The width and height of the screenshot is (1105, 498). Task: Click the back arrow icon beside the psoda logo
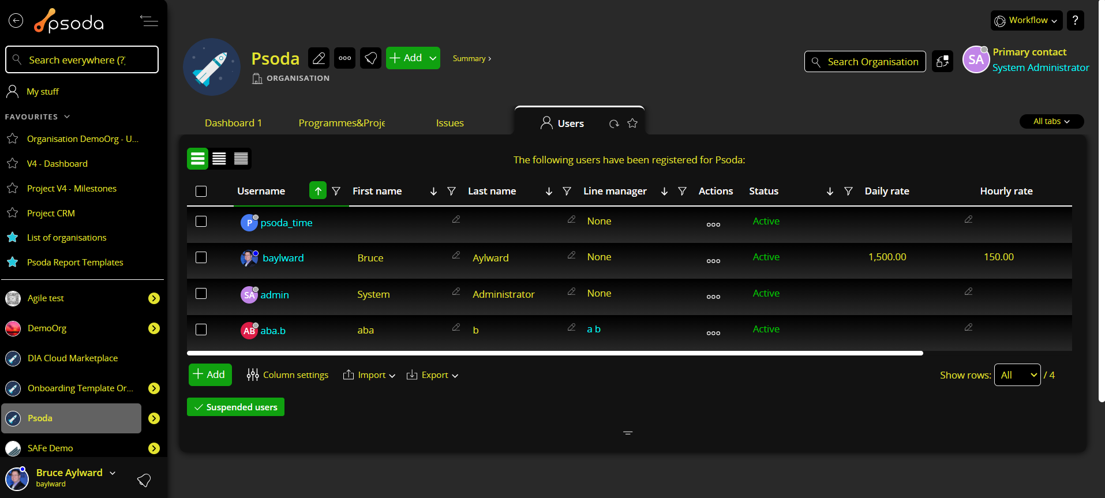16,21
